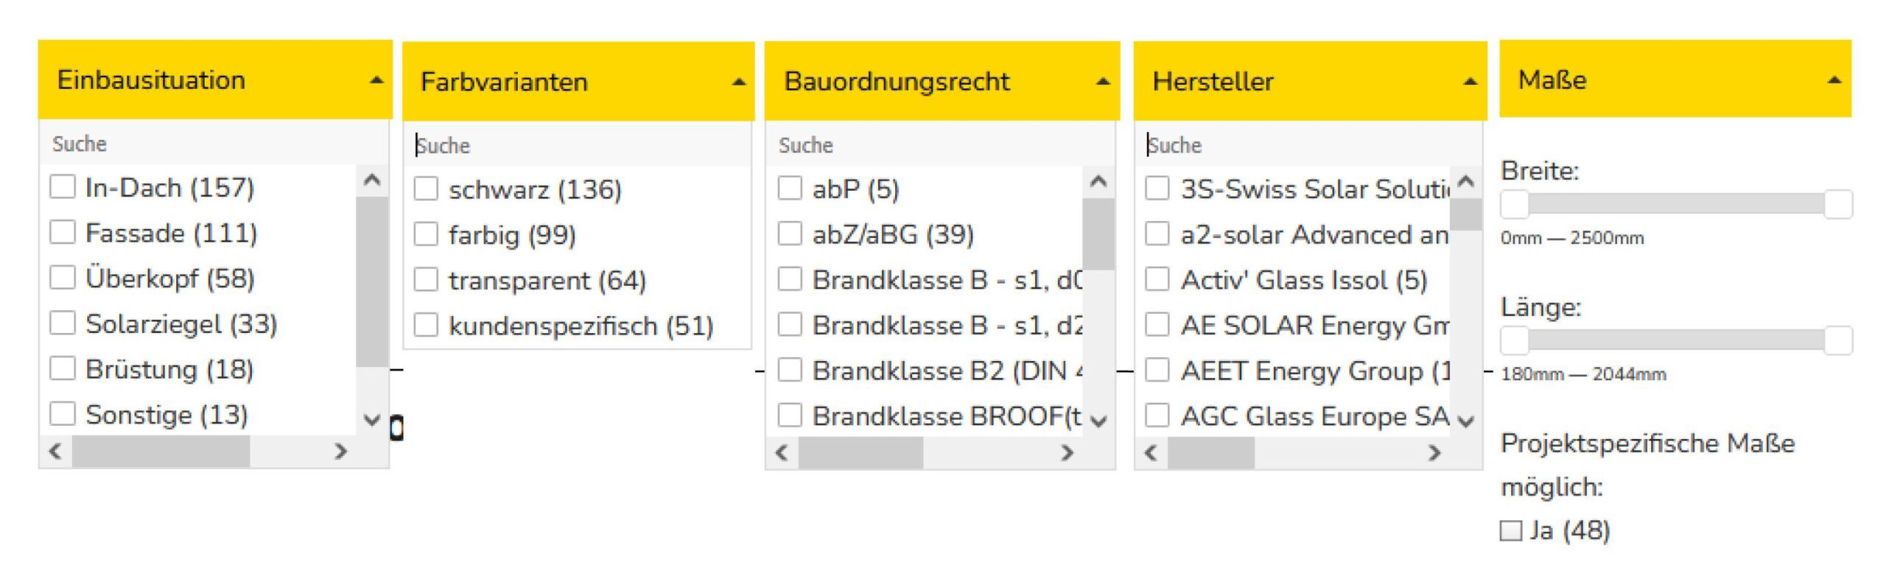Click the Breite slider right handle
Screen dimensions: 1886x565
[x=1837, y=204]
